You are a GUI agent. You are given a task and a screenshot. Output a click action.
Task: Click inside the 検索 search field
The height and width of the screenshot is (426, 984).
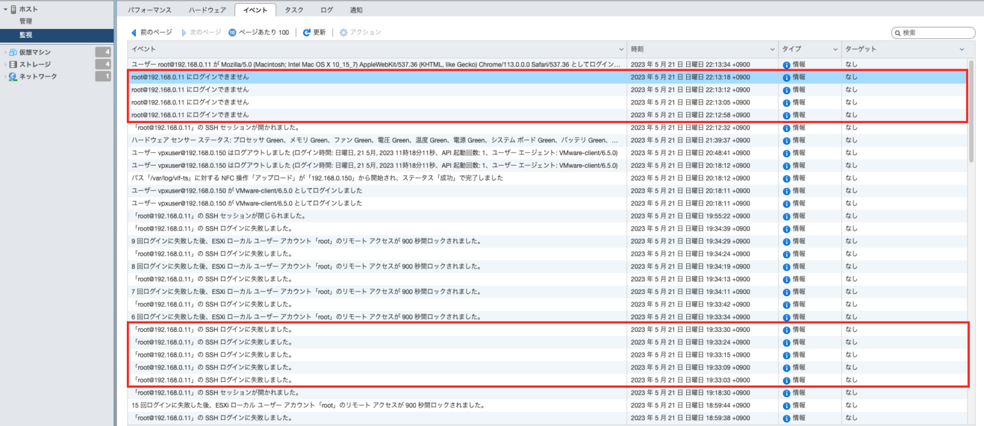click(x=932, y=31)
